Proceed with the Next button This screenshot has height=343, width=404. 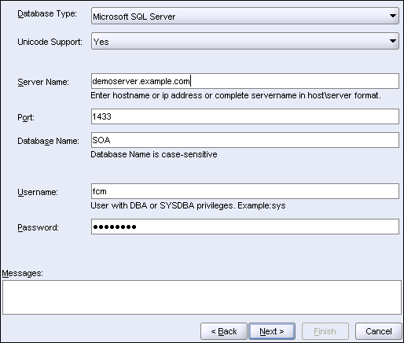272,331
